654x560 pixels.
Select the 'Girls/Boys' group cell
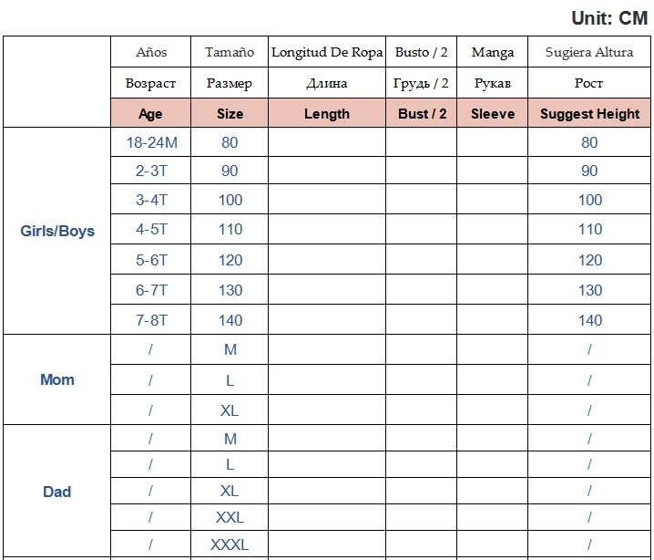pos(57,231)
